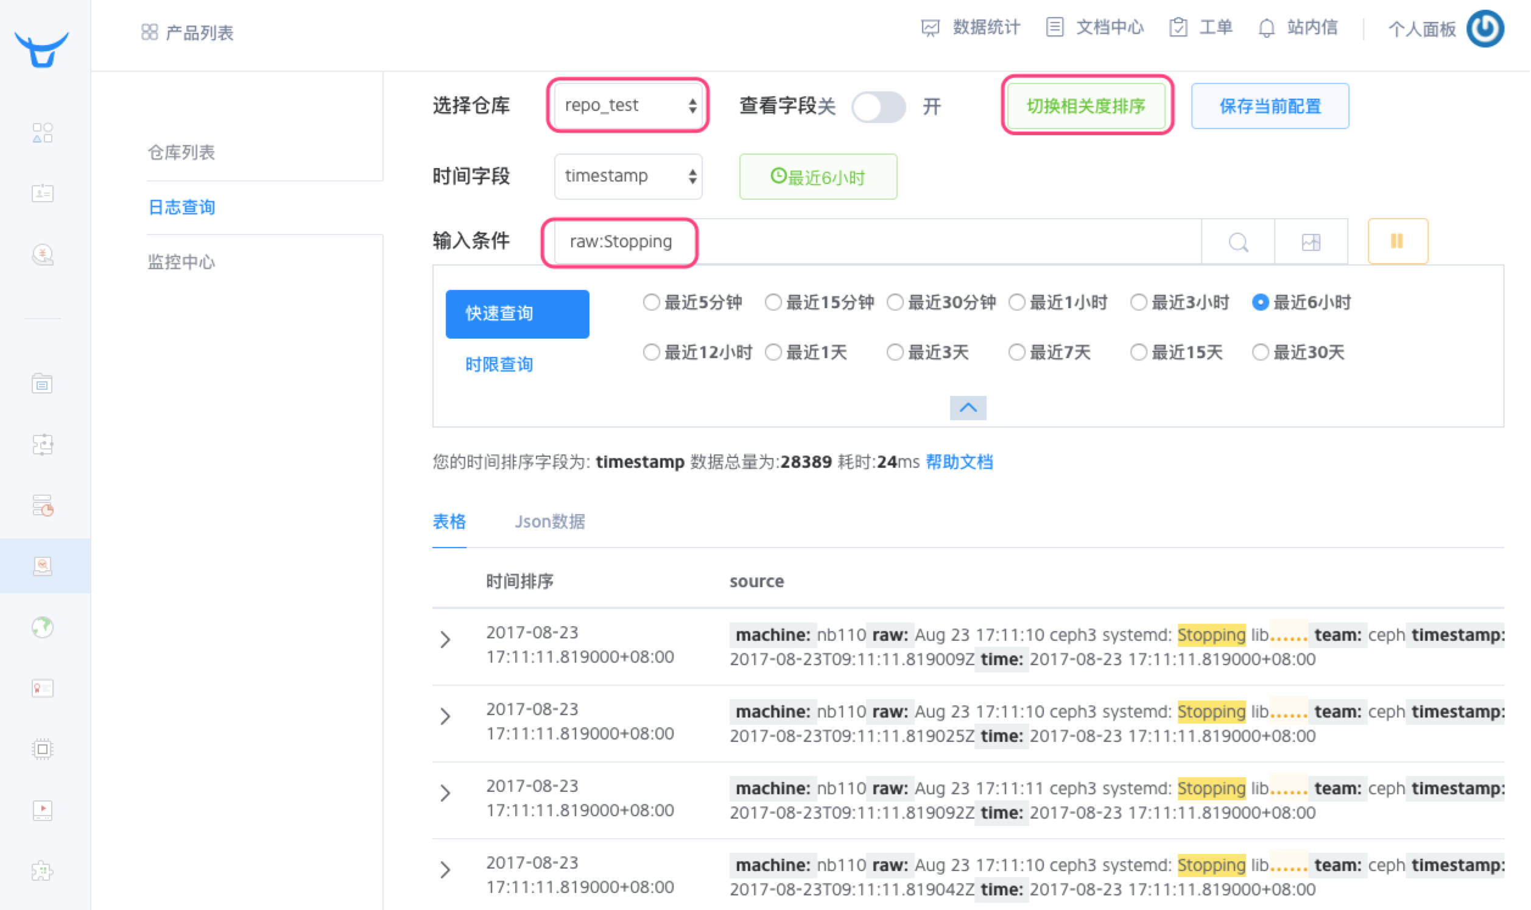Screen dimensions: 1531x910
Task: Click the orange pause icon button
Action: point(1398,241)
